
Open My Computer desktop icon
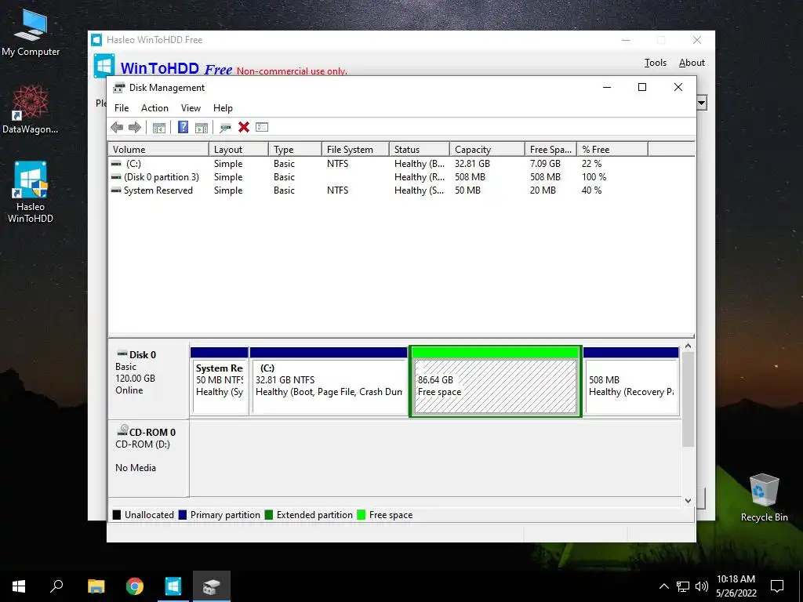point(31,33)
